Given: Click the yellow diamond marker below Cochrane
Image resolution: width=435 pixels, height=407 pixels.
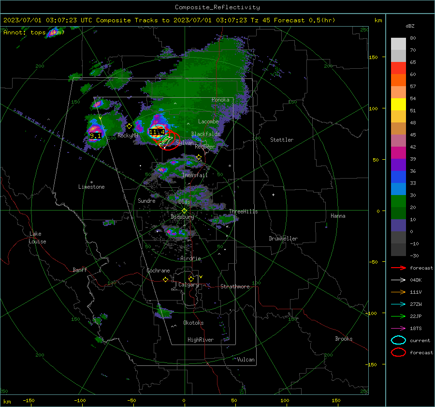Looking at the screenshot, I should 166,280.
